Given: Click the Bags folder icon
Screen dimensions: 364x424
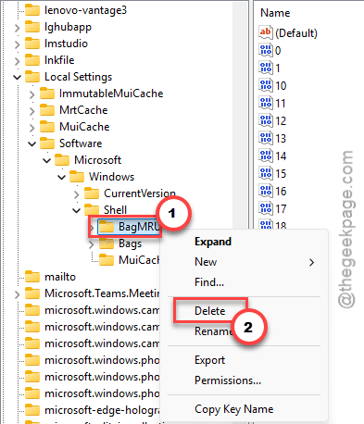Looking at the screenshot, I should coord(107,243).
